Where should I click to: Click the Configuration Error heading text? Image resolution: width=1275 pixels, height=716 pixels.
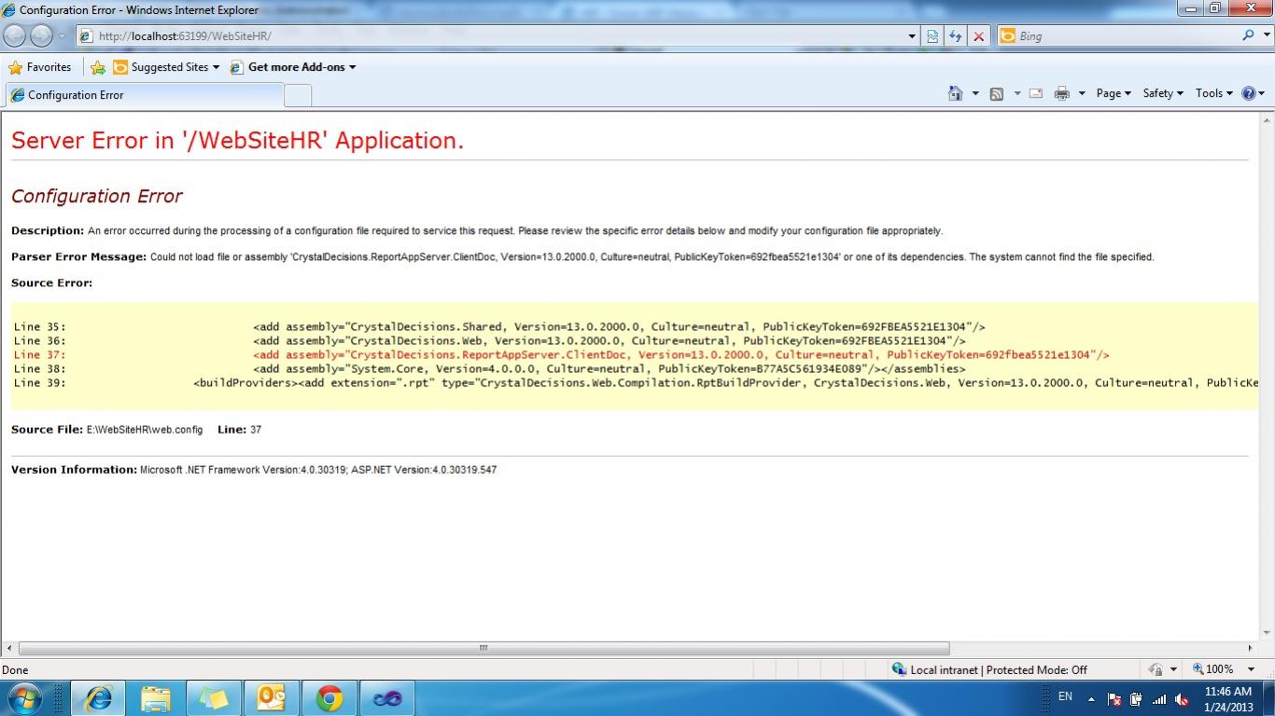click(96, 196)
